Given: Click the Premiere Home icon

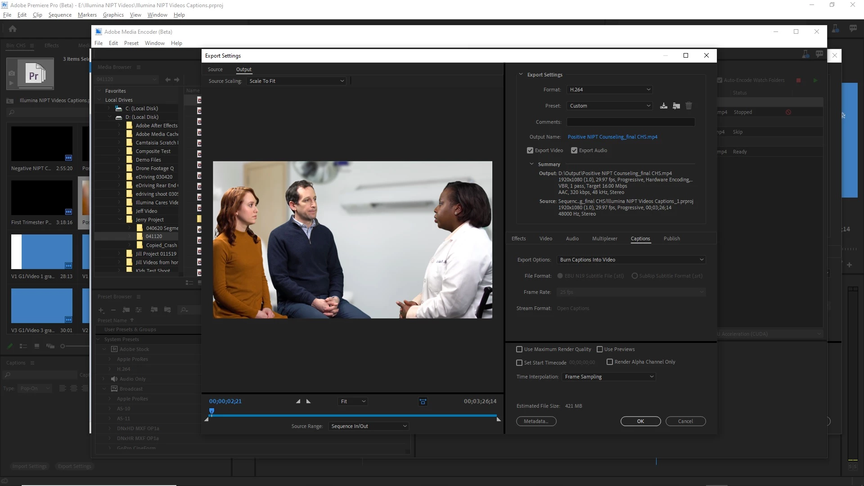Looking at the screenshot, I should point(13,29).
